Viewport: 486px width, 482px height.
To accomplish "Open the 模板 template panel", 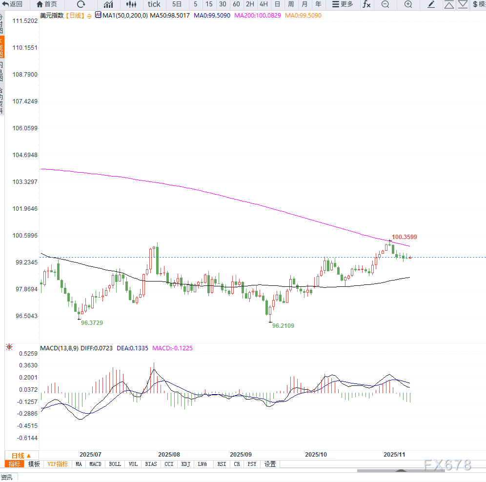I will (34, 464).
